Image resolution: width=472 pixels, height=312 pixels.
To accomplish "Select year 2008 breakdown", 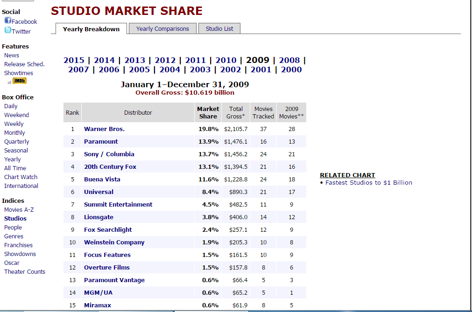I will pyautogui.click(x=289, y=60).
